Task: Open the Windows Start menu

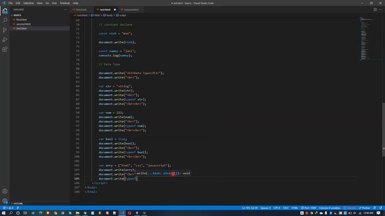Action: click(x=4, y=213)
